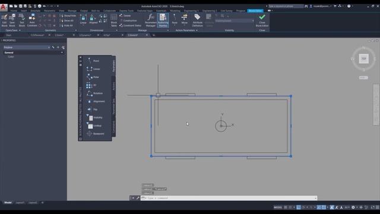The image size is (380, 214).
Task: Click the search keyword or phrase box
Action: (x=286, y=6)
